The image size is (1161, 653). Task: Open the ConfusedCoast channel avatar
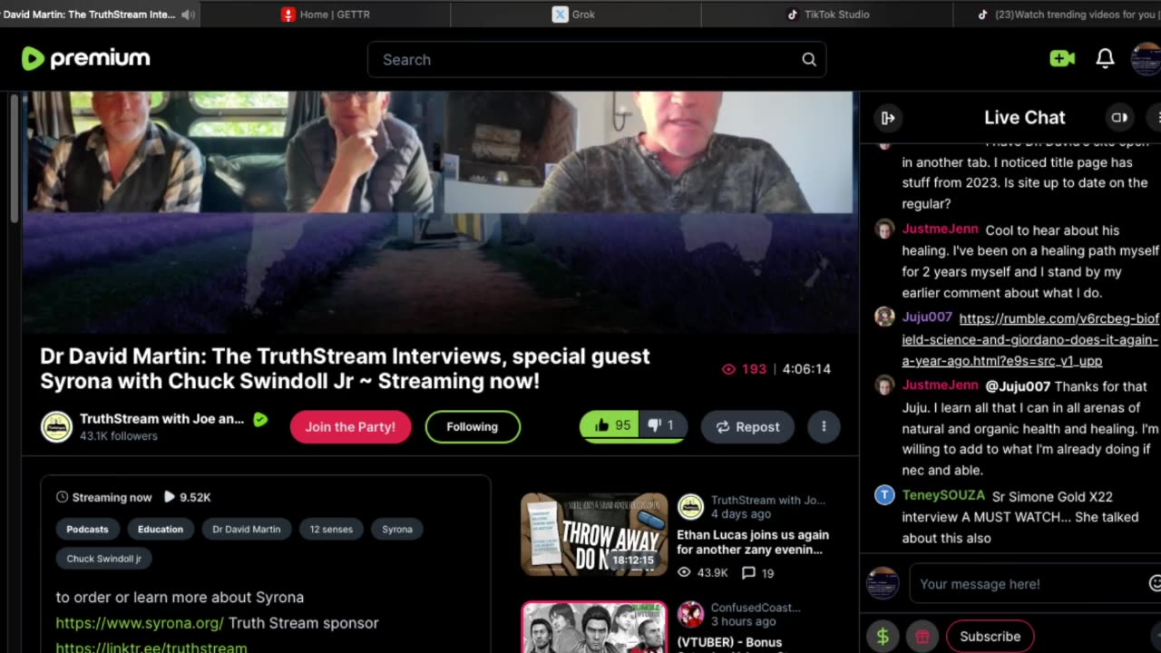click(690, 614)
